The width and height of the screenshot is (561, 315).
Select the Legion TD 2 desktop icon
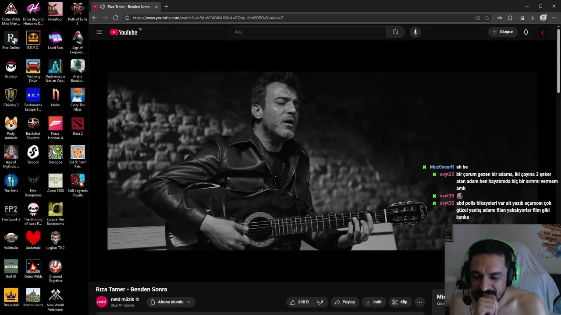pos(55,241)
